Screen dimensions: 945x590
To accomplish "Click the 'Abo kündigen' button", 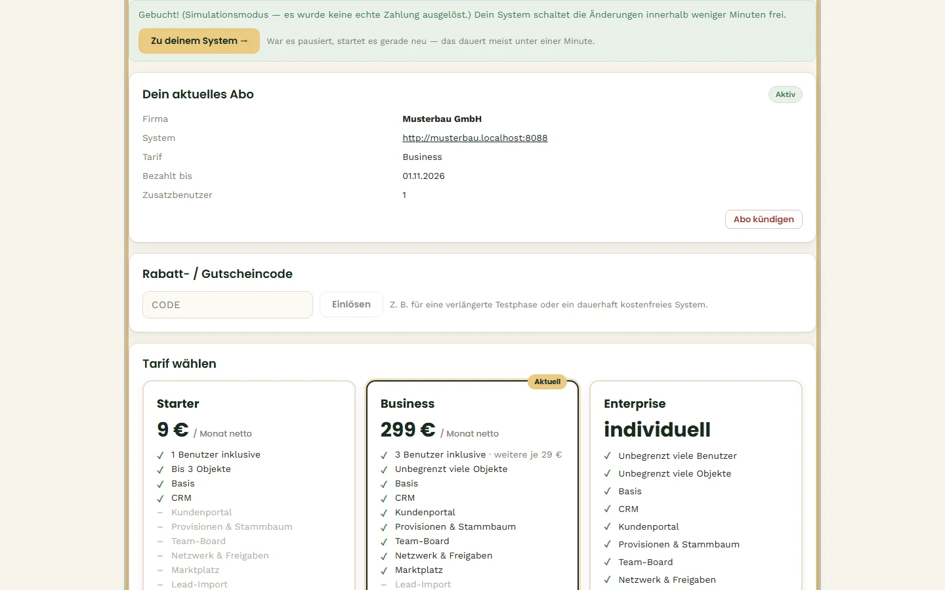I will tap(763, 219).
